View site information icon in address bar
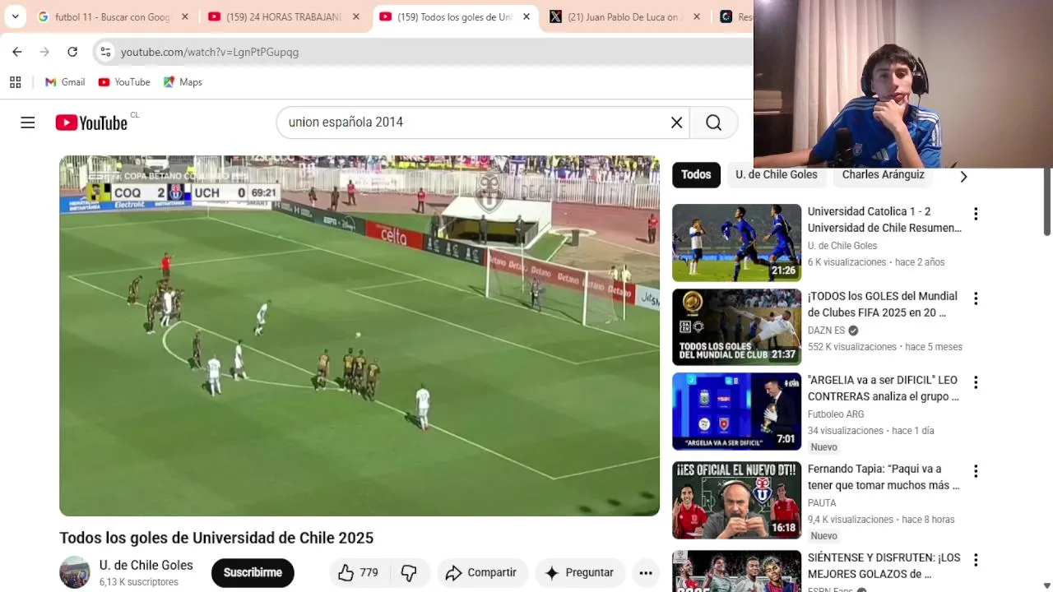 pyautogui.click(x=105, y=52)
